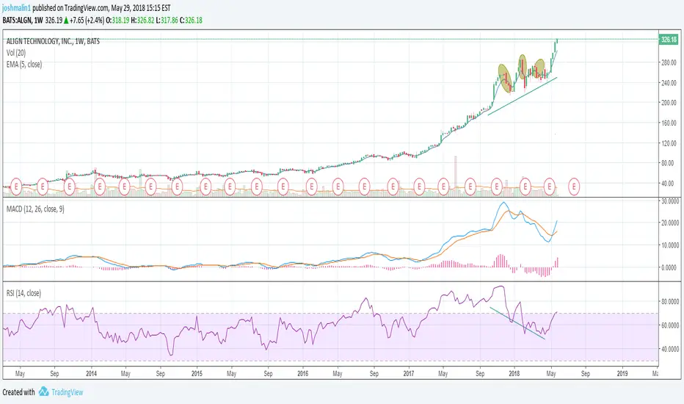
Task: Click the 80.0000 RSI axis label
Action: (669, 301)
